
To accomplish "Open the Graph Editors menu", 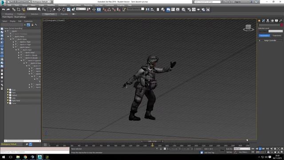I will click(75, 5).
